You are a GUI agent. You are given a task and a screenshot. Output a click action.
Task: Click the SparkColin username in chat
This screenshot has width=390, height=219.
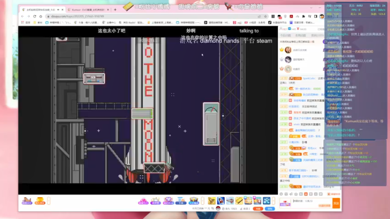[309, 78]
